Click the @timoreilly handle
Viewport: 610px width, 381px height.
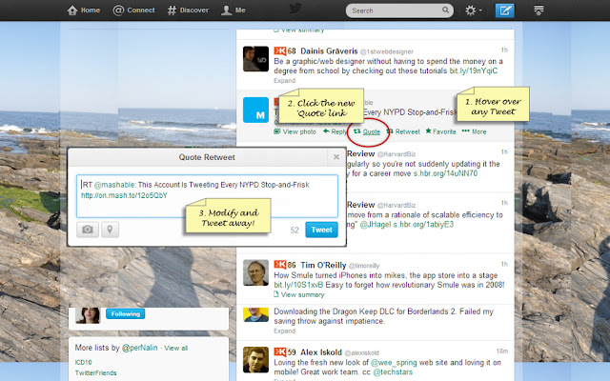click(x=364, y=266)
